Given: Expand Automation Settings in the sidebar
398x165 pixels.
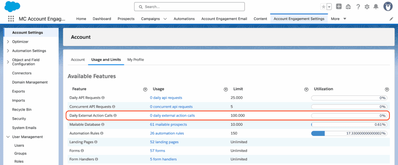Looking at the screenshot, I should click(x=8, y=51).
